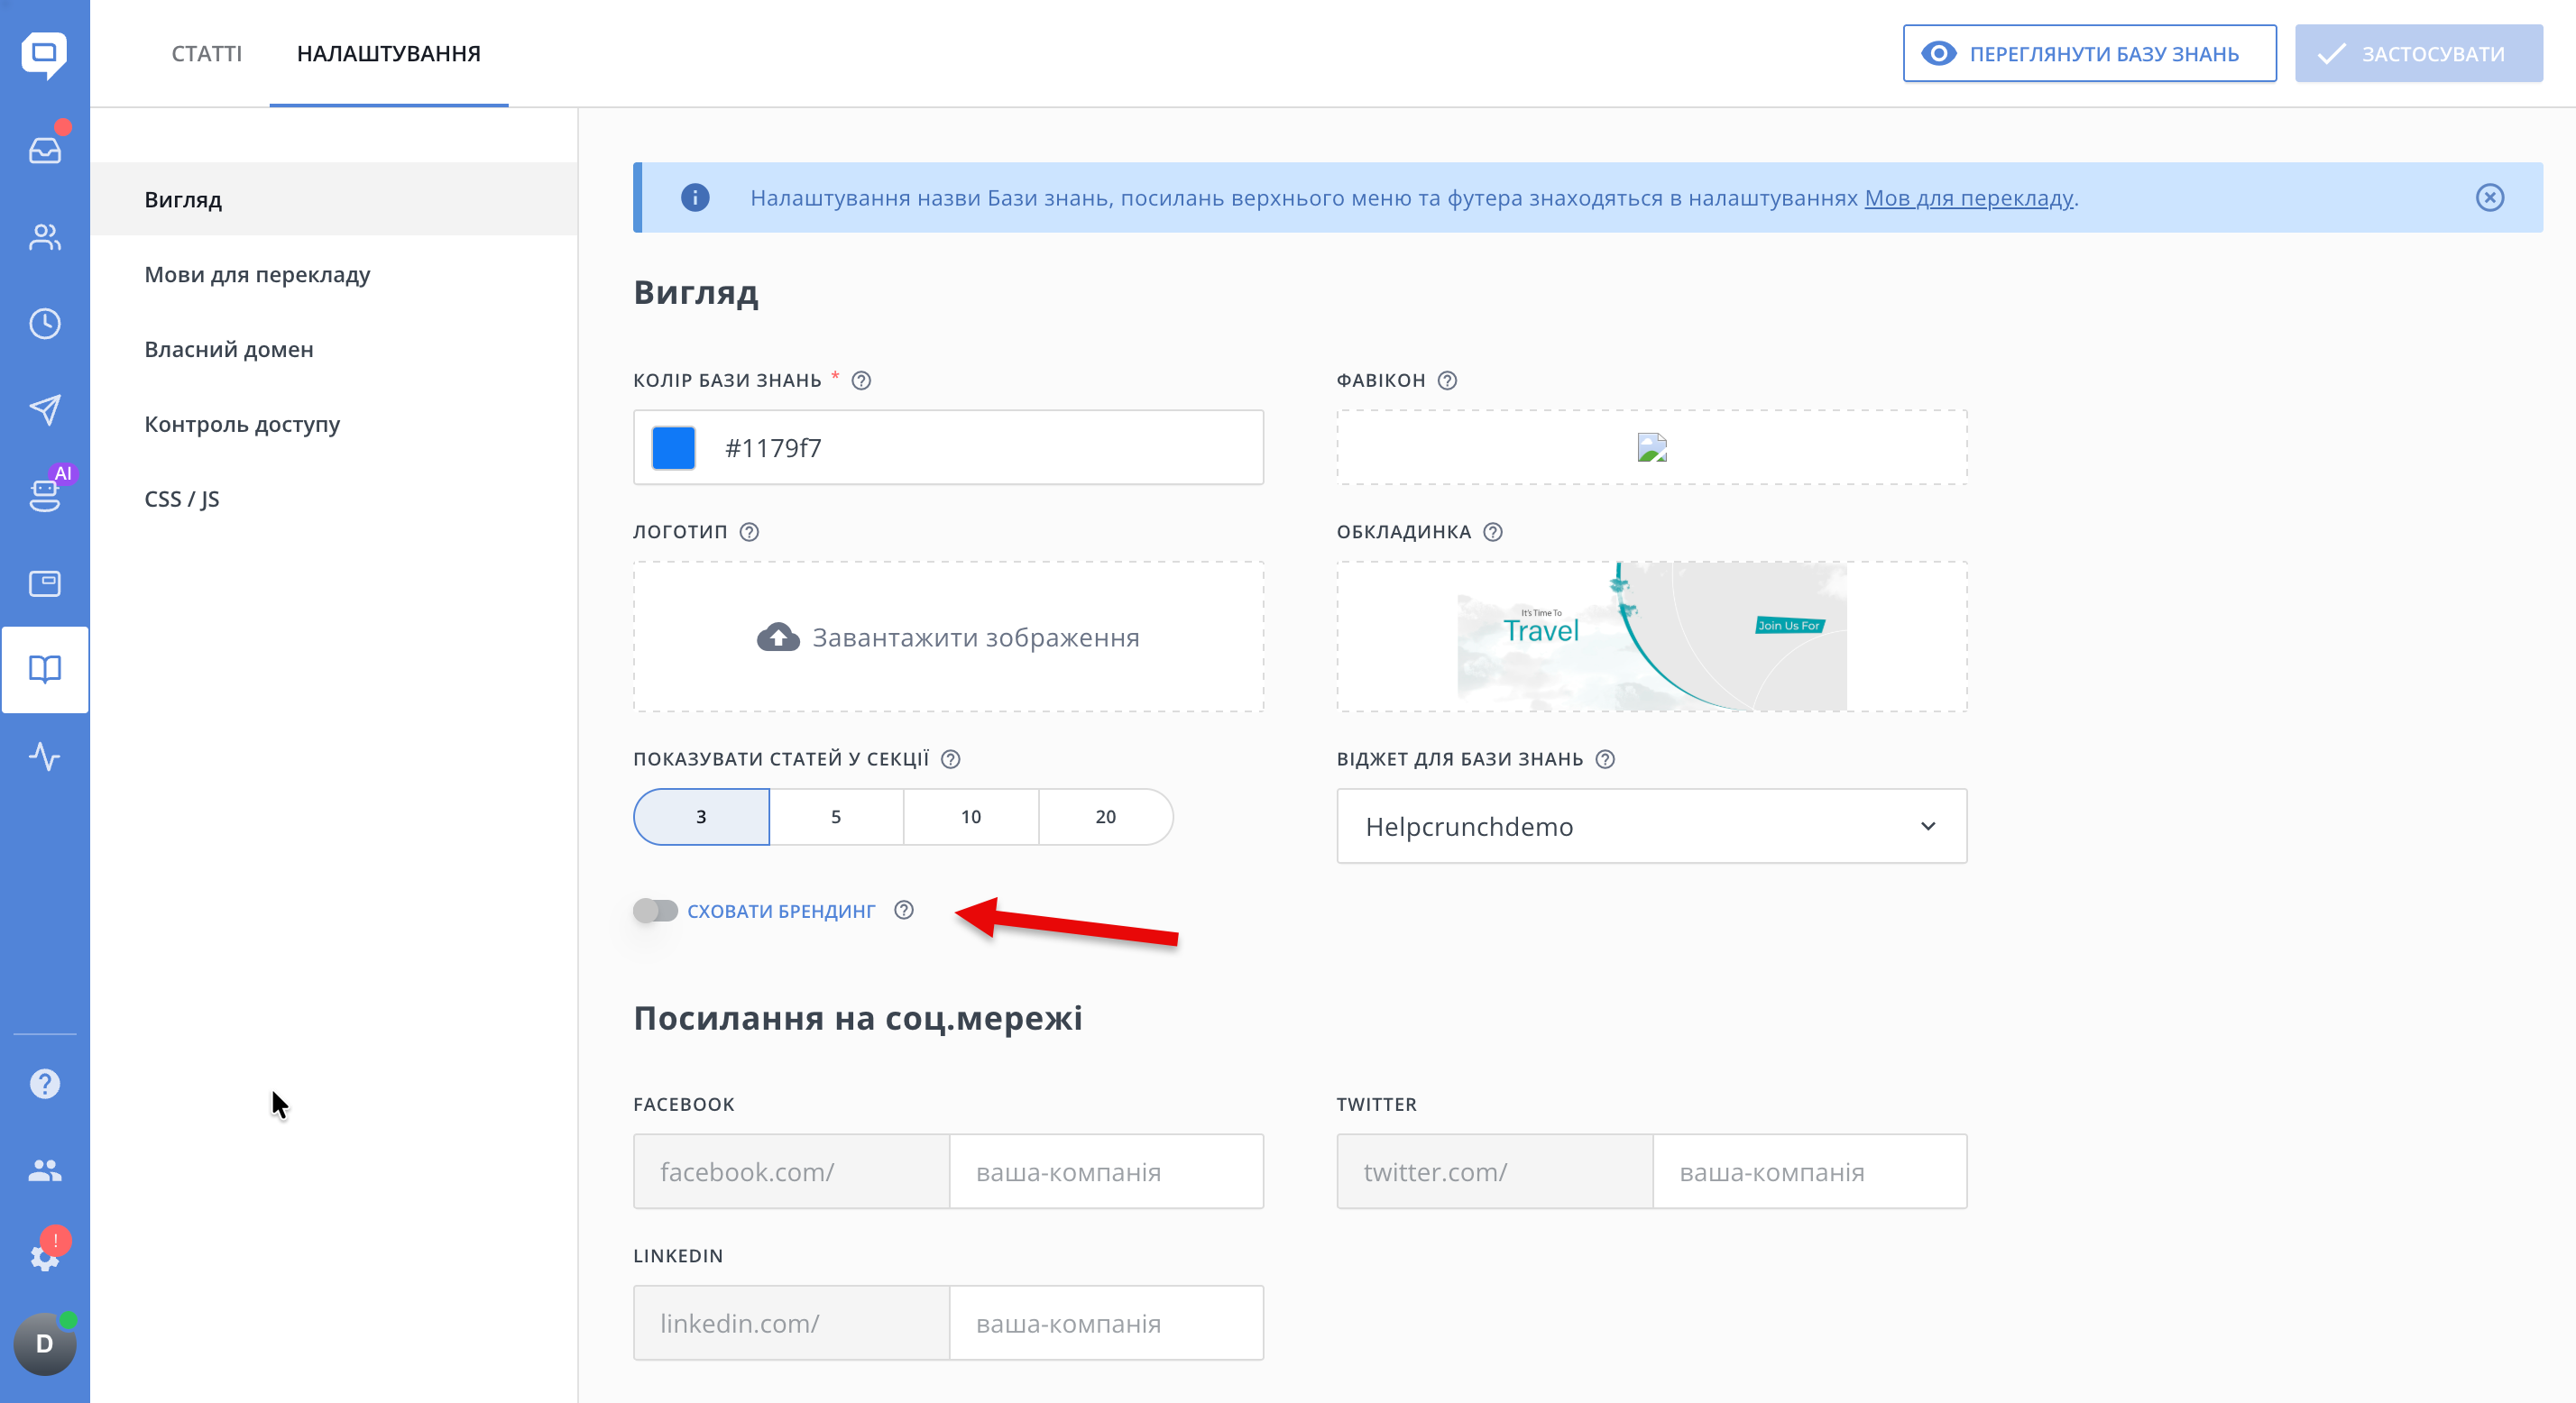The height and width of the screenshot is (1403, 2576).
Task: Click the question mark help icon
Action: click(45, 1083)
